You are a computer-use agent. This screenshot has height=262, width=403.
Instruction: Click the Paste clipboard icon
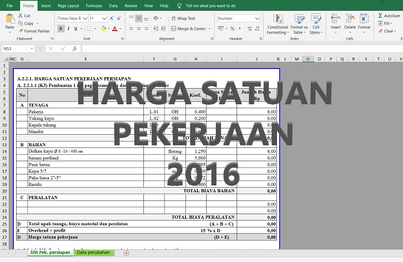[10, 19]
